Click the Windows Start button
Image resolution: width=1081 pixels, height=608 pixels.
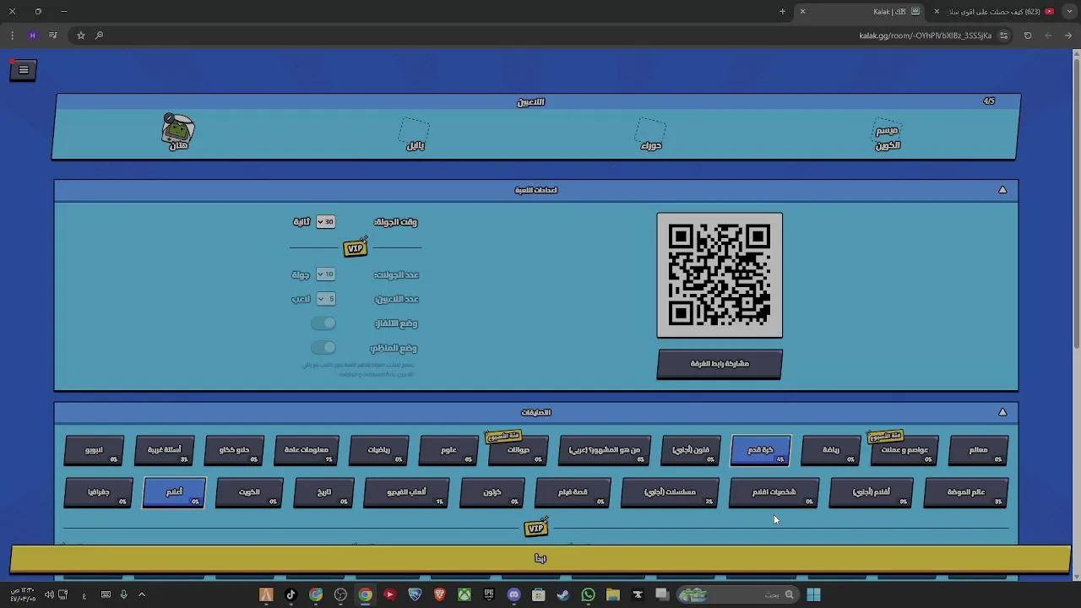[x=813, y=594]
